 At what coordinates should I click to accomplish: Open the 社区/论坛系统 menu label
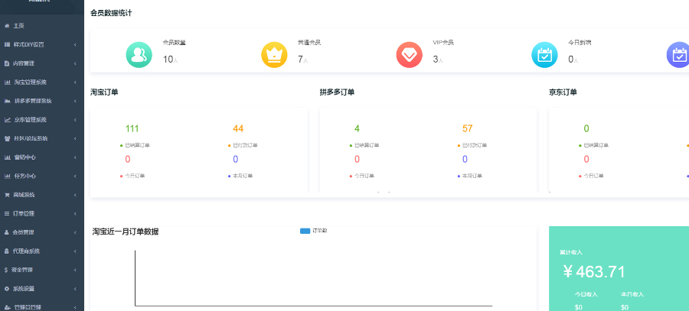(31, 138)
